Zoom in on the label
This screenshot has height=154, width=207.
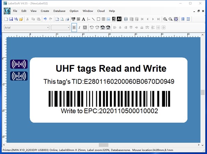(165, 19)
